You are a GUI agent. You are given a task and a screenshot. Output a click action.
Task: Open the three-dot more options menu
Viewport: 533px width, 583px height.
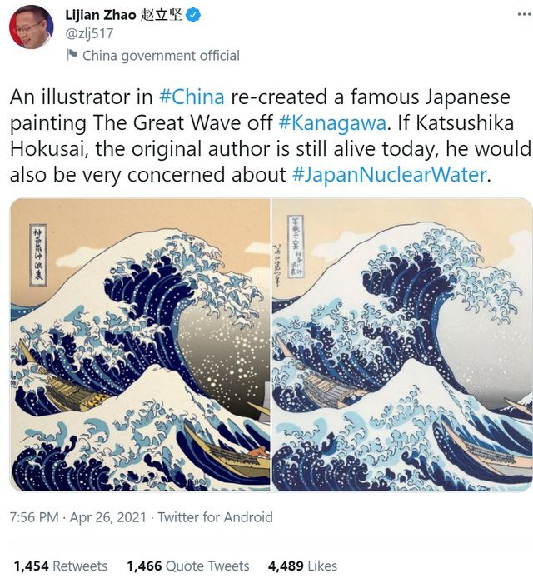click(524, 14)
